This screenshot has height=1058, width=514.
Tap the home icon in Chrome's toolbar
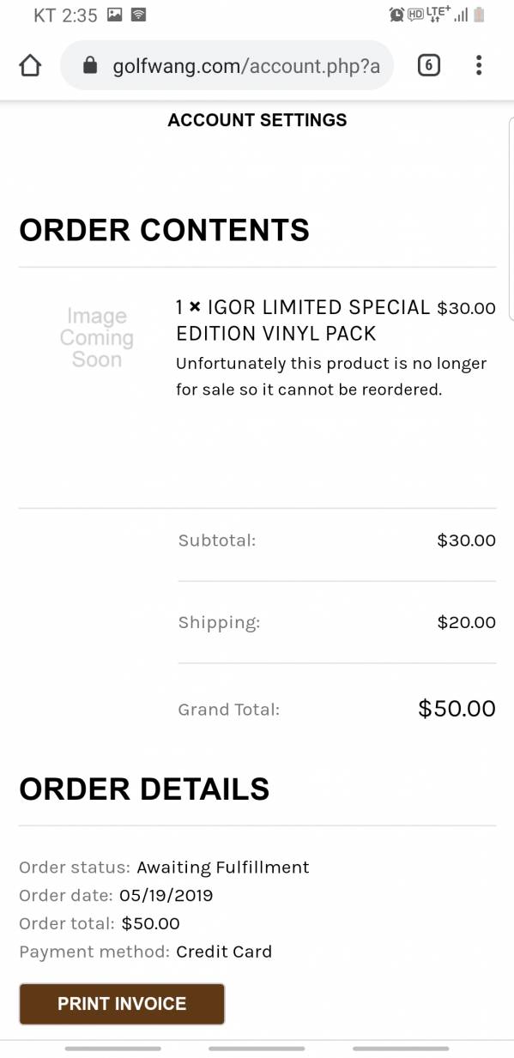click(x=30, y=64)
